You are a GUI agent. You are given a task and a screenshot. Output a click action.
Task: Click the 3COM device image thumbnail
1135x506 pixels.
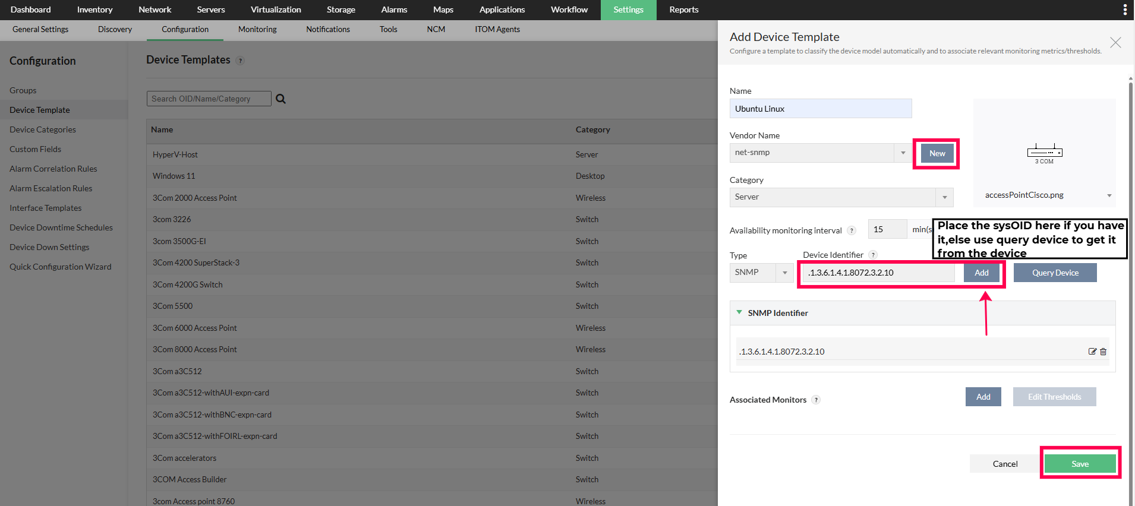[1045, 153]
